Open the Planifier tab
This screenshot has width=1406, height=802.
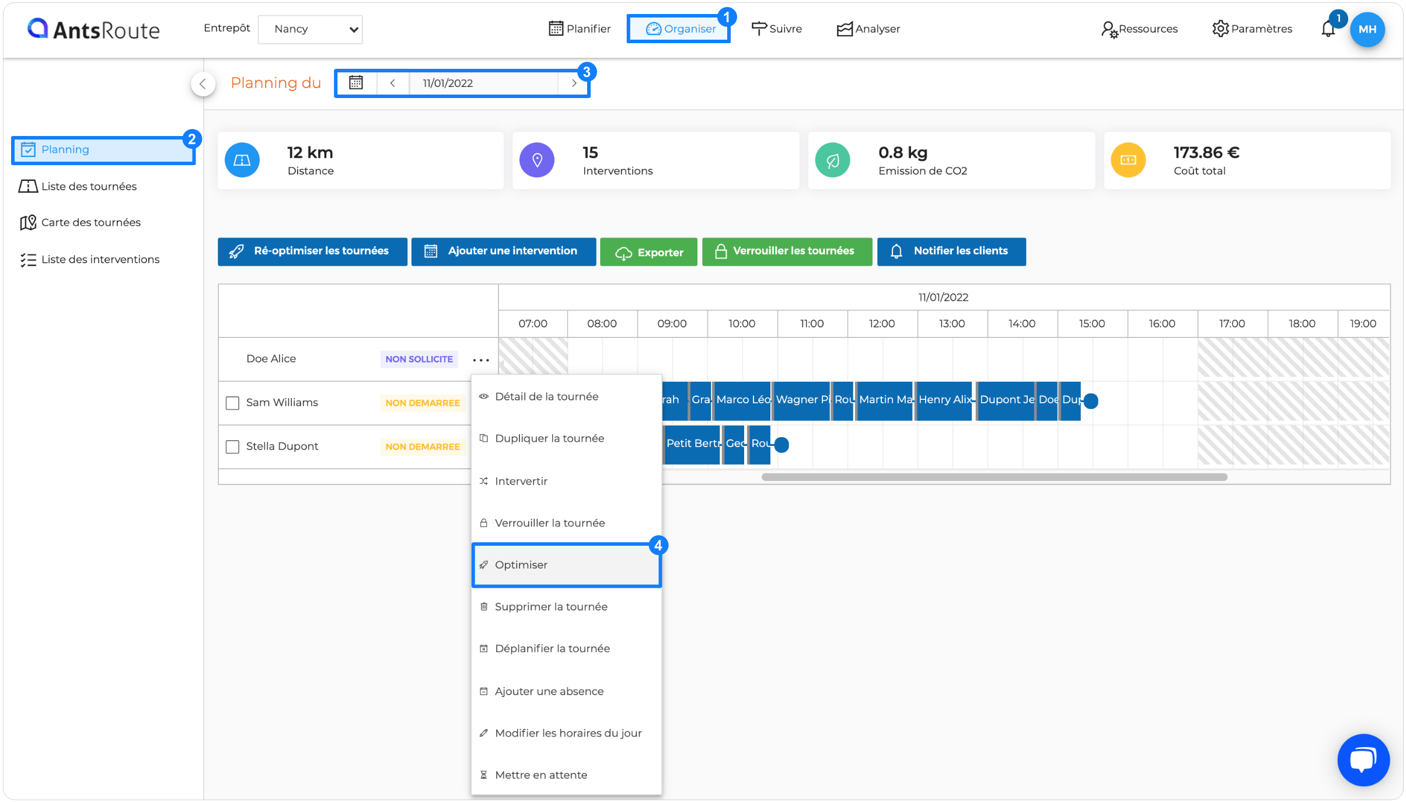tap(580, 29)
